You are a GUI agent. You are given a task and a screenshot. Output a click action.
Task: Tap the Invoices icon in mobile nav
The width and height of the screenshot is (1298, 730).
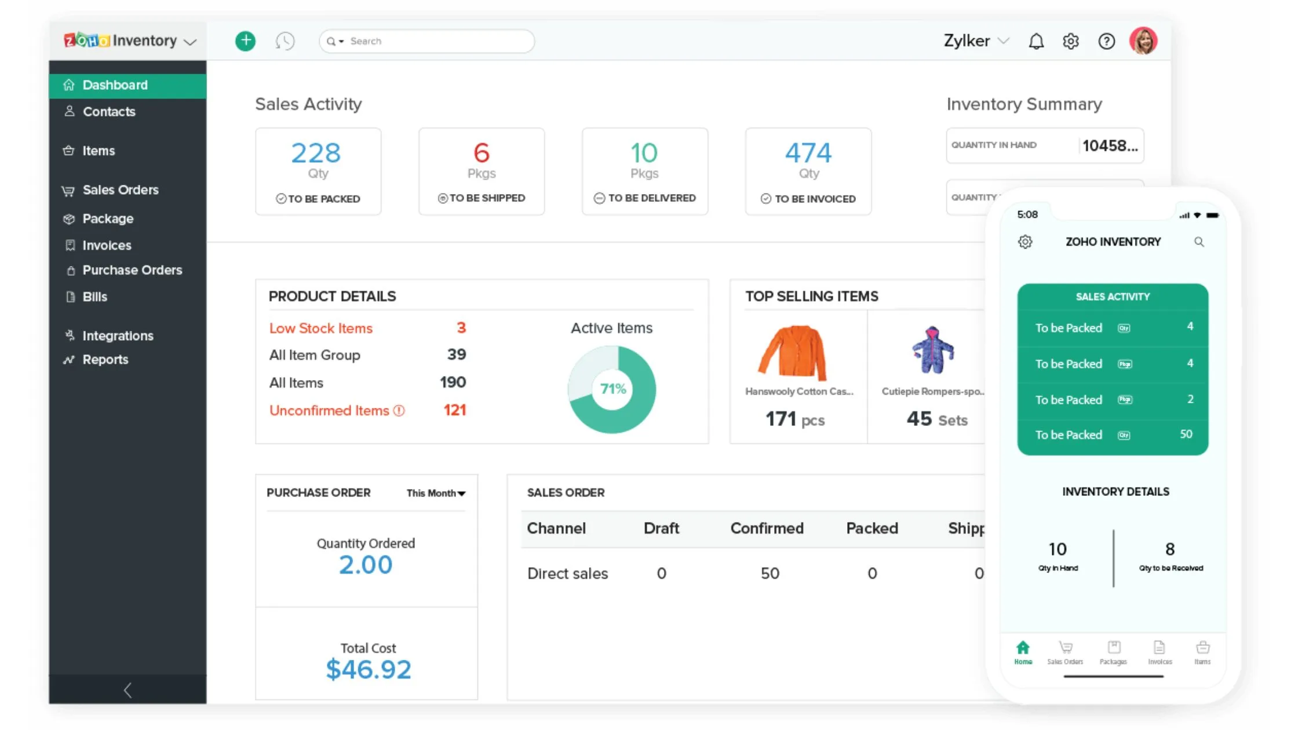pos(1159,653)
